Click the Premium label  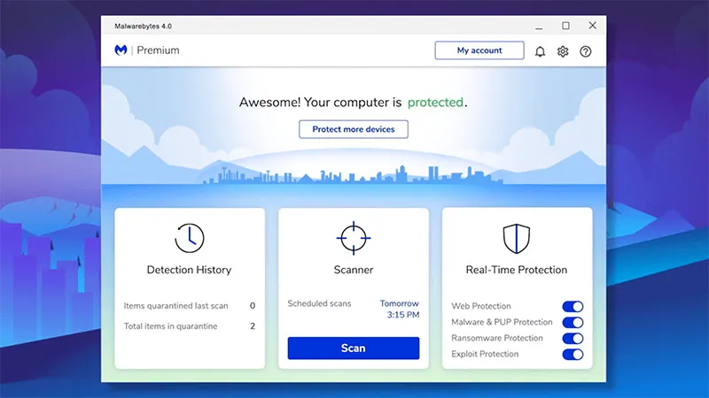159,50
